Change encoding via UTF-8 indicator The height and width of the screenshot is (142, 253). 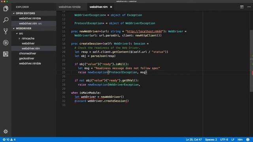[224, 140]
